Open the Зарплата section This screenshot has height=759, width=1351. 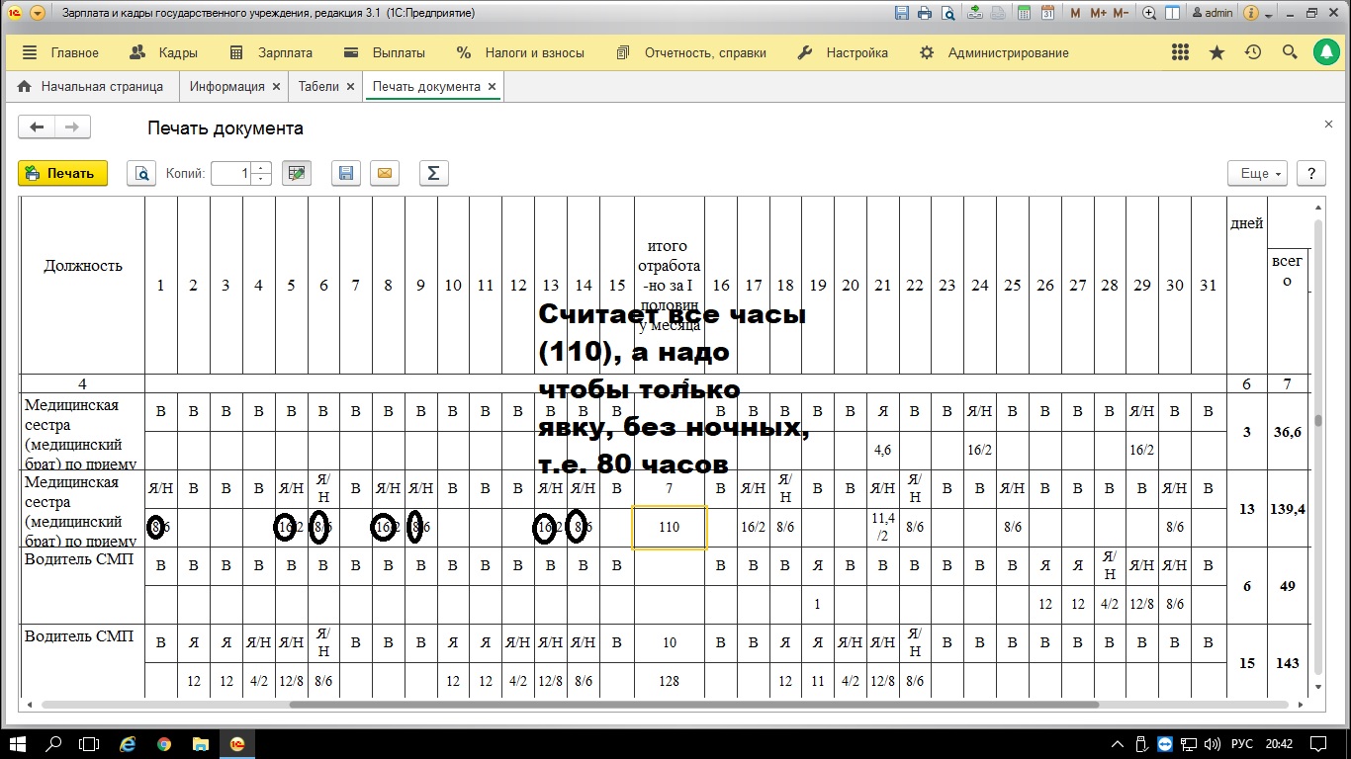(271, 52)
